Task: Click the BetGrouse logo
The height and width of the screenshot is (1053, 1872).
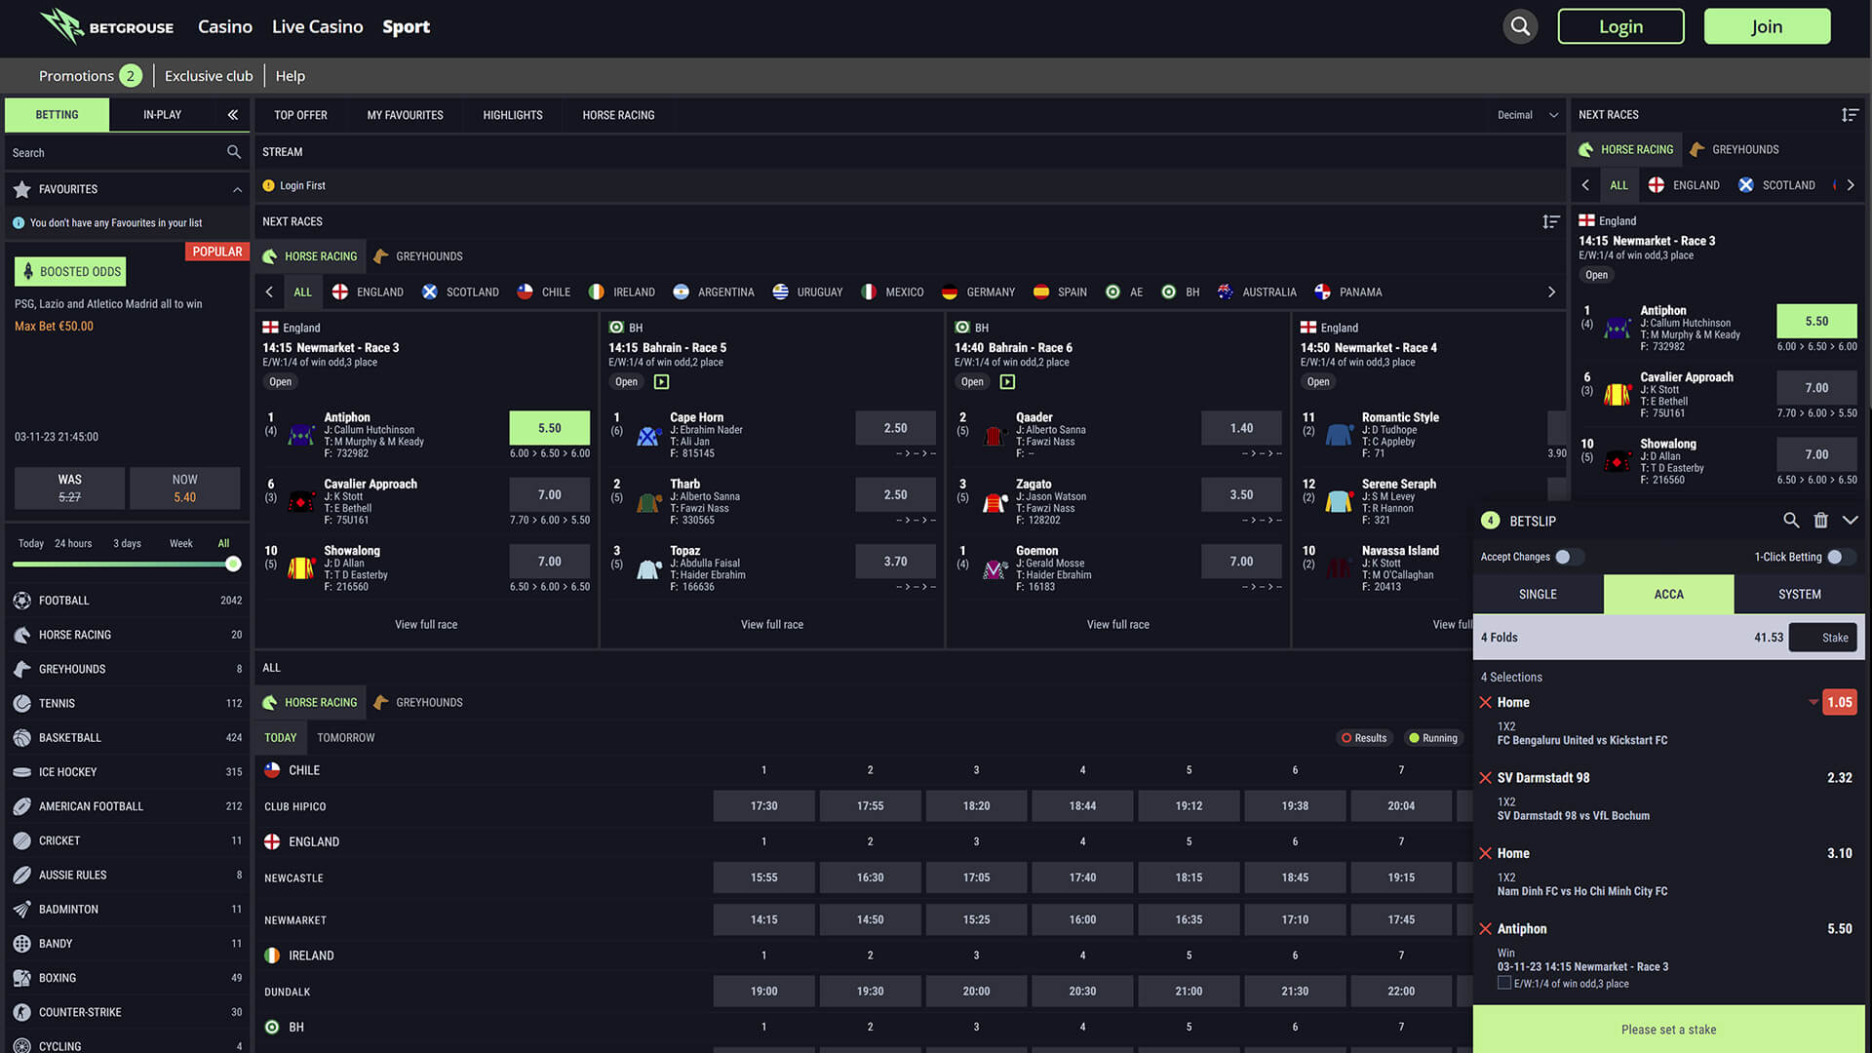Action: [x=107, y=26]
